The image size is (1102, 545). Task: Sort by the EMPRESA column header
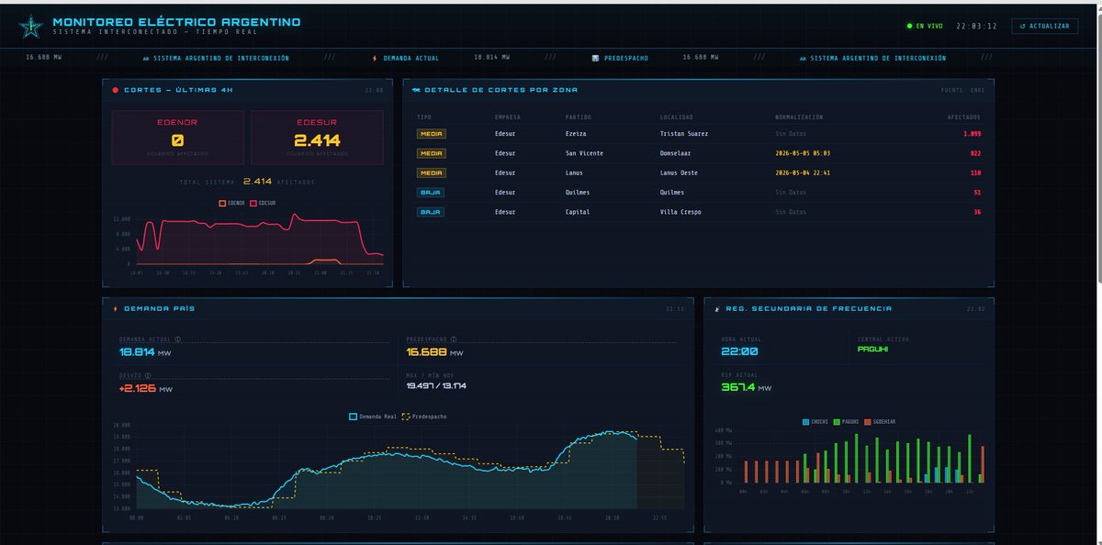click(509, 117)
